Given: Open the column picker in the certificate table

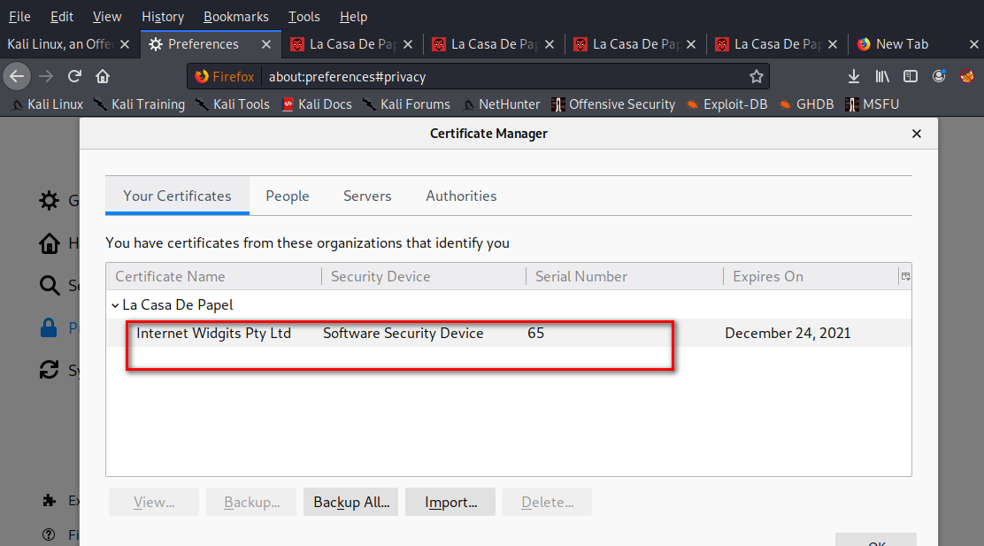Looking at the screenshot, I should [905, 276].
